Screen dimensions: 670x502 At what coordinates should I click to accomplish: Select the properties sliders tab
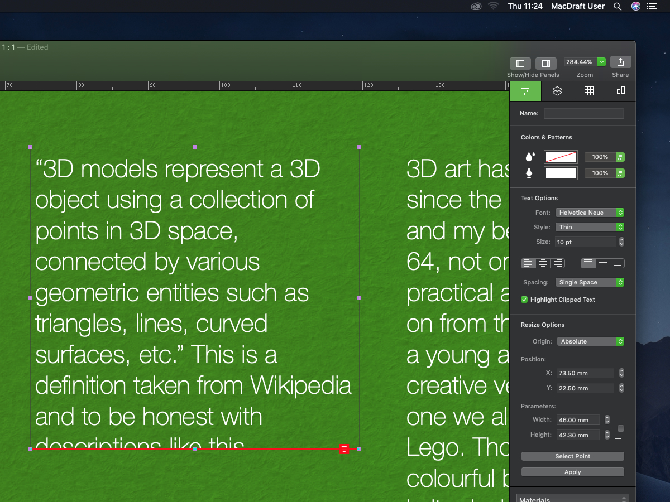pos(525,91)
